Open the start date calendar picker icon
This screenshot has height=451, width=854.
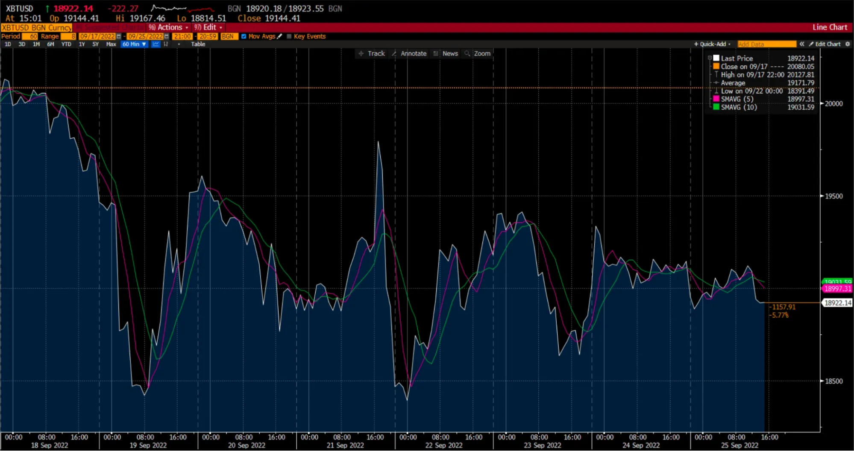click(x=118, y=36)
